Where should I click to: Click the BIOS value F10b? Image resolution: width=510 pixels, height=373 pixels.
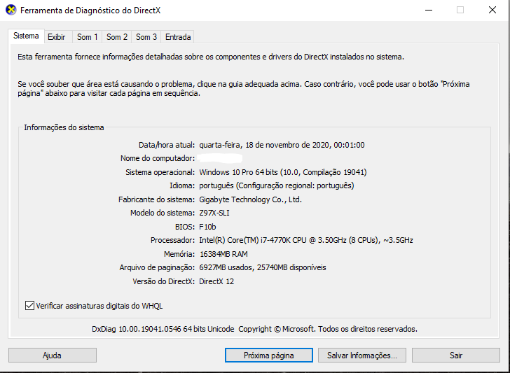pos(207,227)
